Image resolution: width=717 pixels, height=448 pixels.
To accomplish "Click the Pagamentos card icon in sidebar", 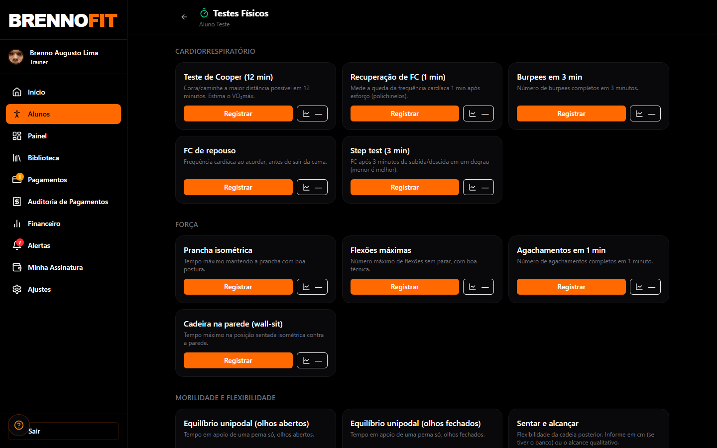I will pos(17,180).
